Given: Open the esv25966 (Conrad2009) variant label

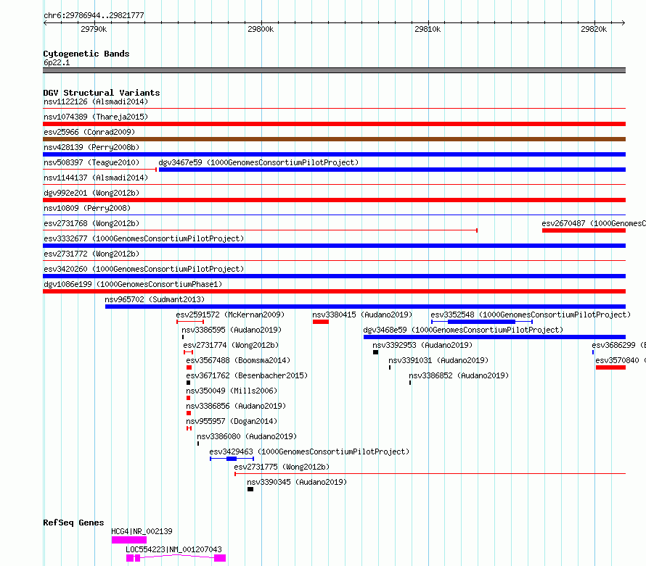Looking at the screenshot, I should (89, 132).
